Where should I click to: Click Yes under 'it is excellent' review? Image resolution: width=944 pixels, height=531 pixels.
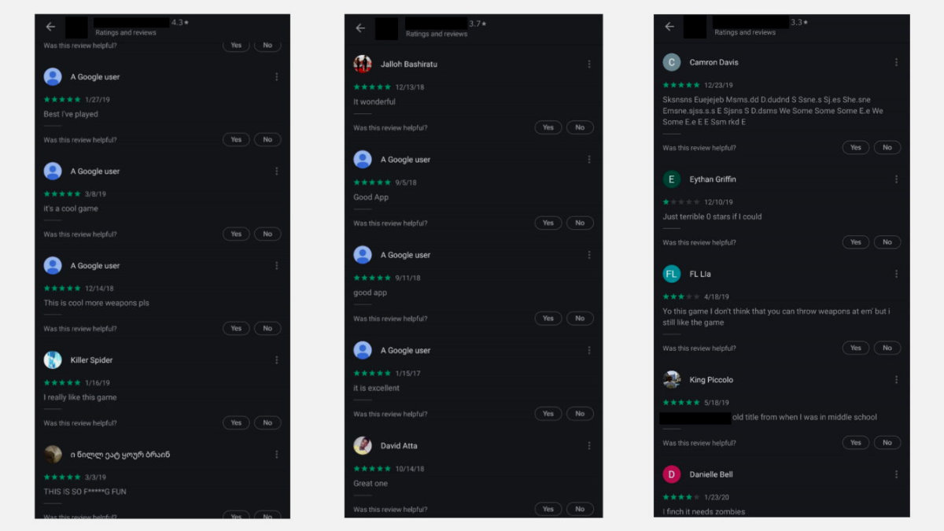pyautogui.click(x=548, y=414)
